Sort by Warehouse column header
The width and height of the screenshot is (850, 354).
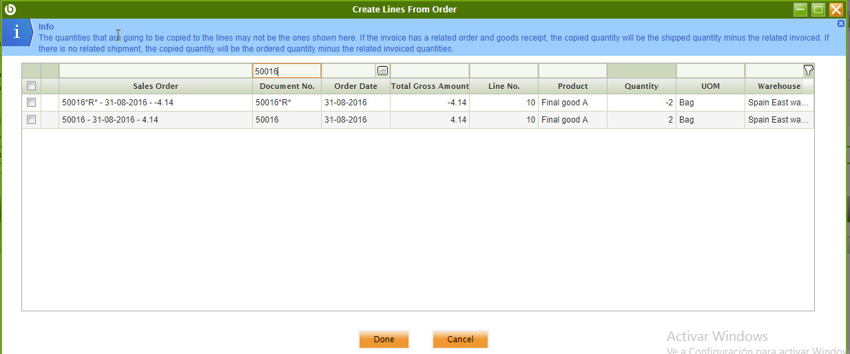[779, 86]
